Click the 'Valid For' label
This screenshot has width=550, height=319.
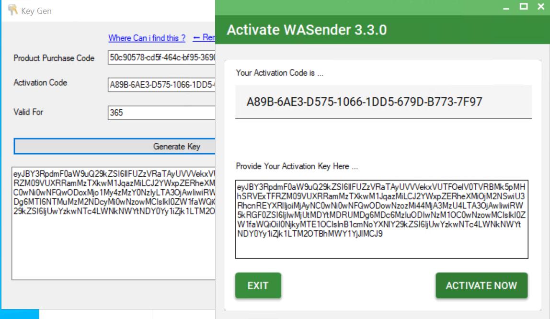(28, 112)
